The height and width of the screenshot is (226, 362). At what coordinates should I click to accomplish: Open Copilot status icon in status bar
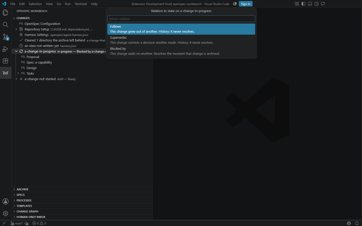[x=349, y=223]
